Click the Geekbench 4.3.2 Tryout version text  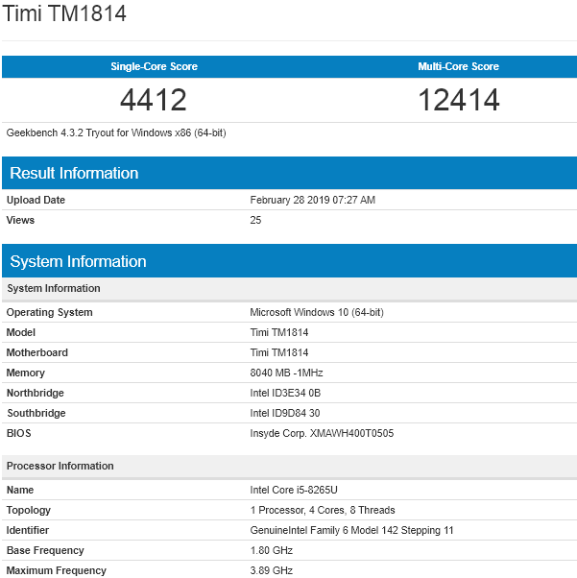click(116, 132)
